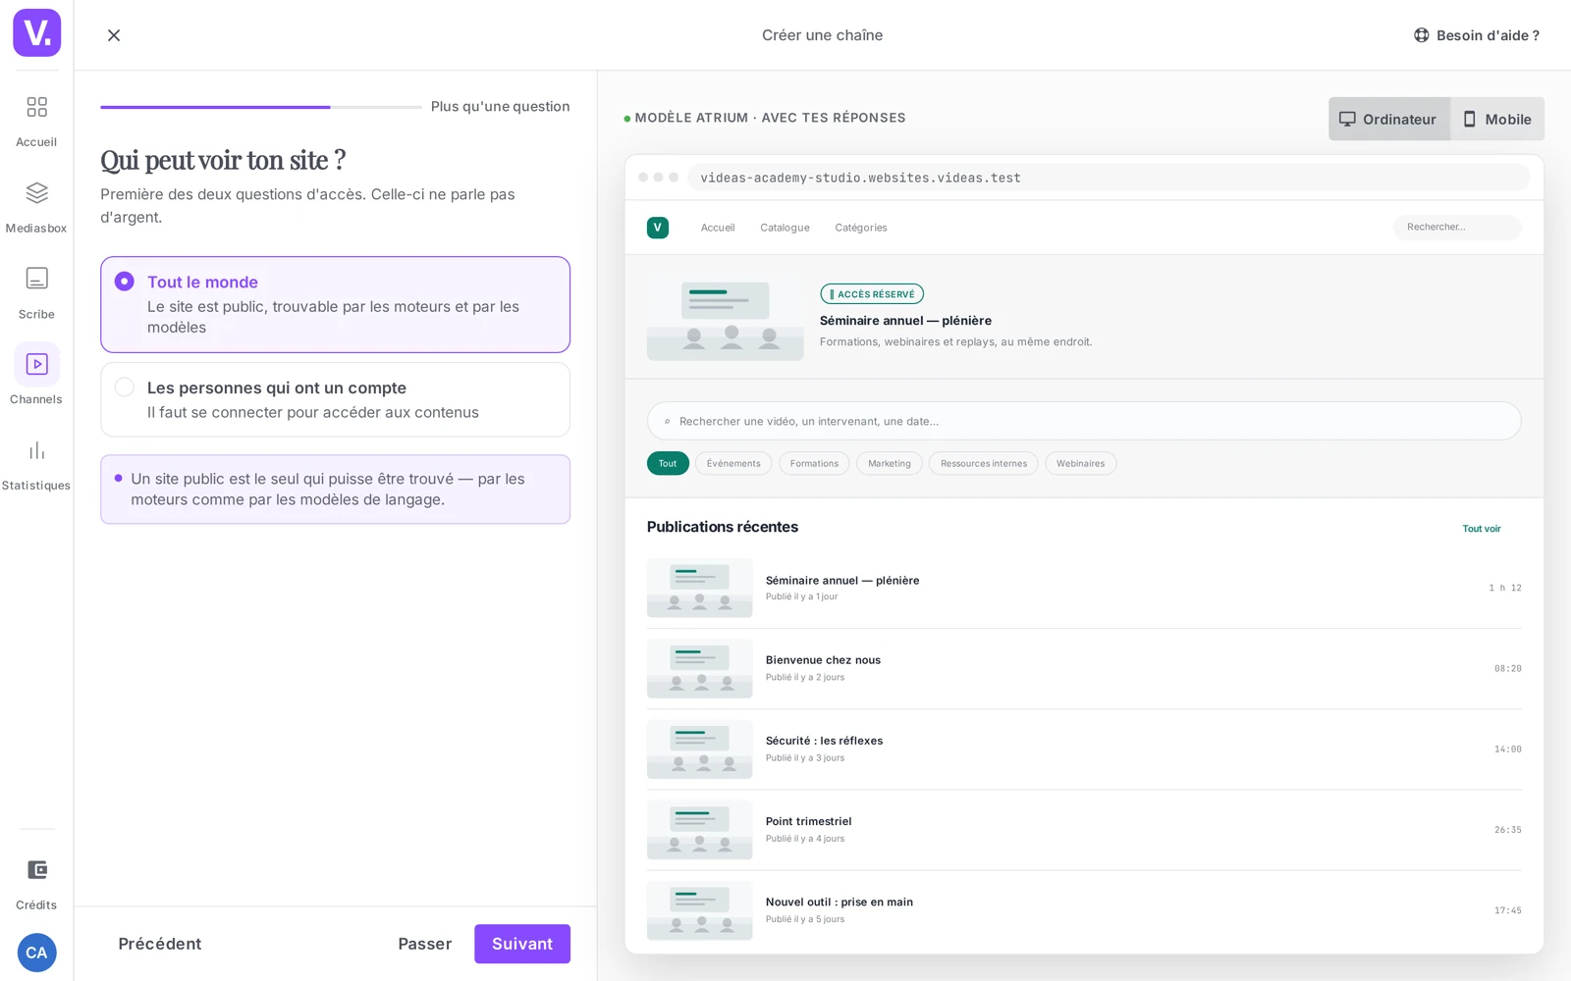This screenshot has width=1571, height=981.
Task: Open the CA user avatar menu
Action: point(36,953)
